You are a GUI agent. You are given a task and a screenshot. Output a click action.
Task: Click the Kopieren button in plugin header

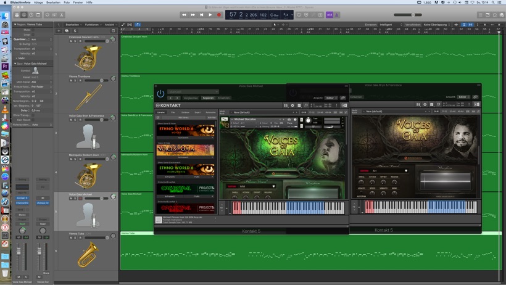click(208, 98)
